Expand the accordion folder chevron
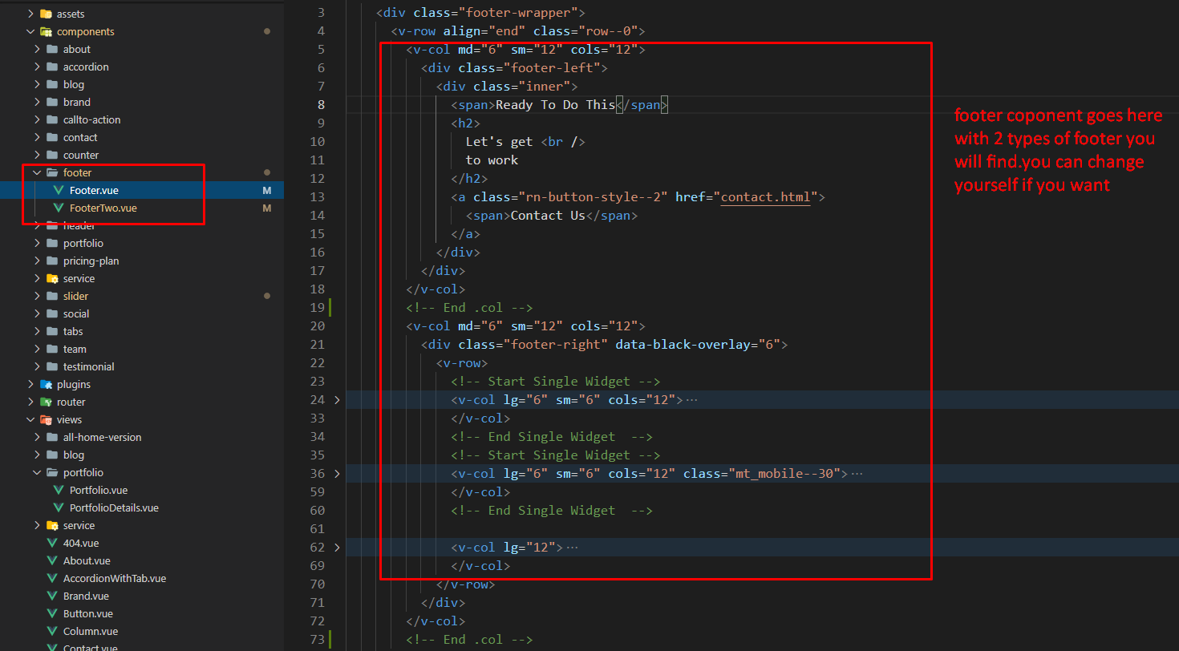This screenshot has width=1179, height=651. pos(38,67)
